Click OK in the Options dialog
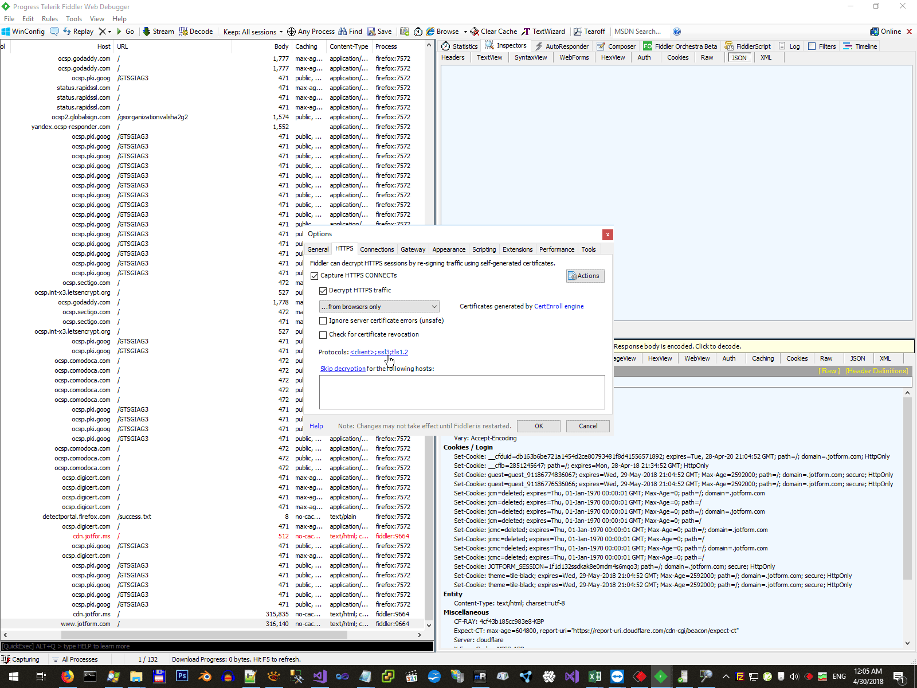 (x=539, y=426)
